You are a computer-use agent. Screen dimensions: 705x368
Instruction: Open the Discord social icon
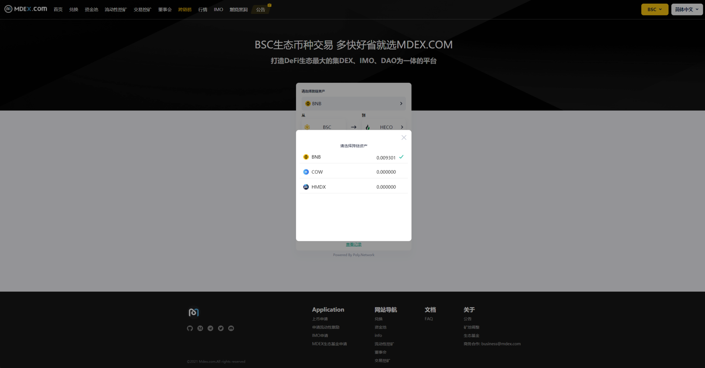(x=231, y=328)
